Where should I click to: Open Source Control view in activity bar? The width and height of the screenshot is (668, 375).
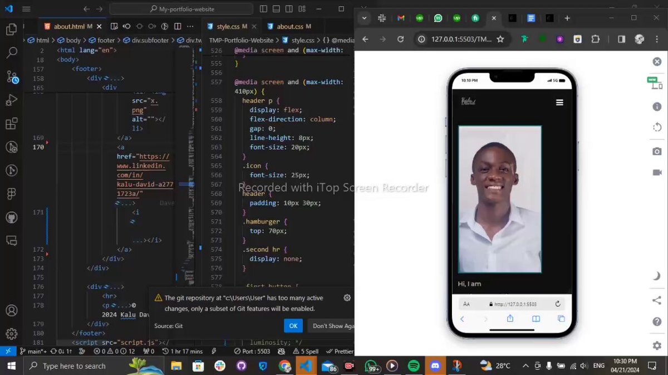point(12,77)
